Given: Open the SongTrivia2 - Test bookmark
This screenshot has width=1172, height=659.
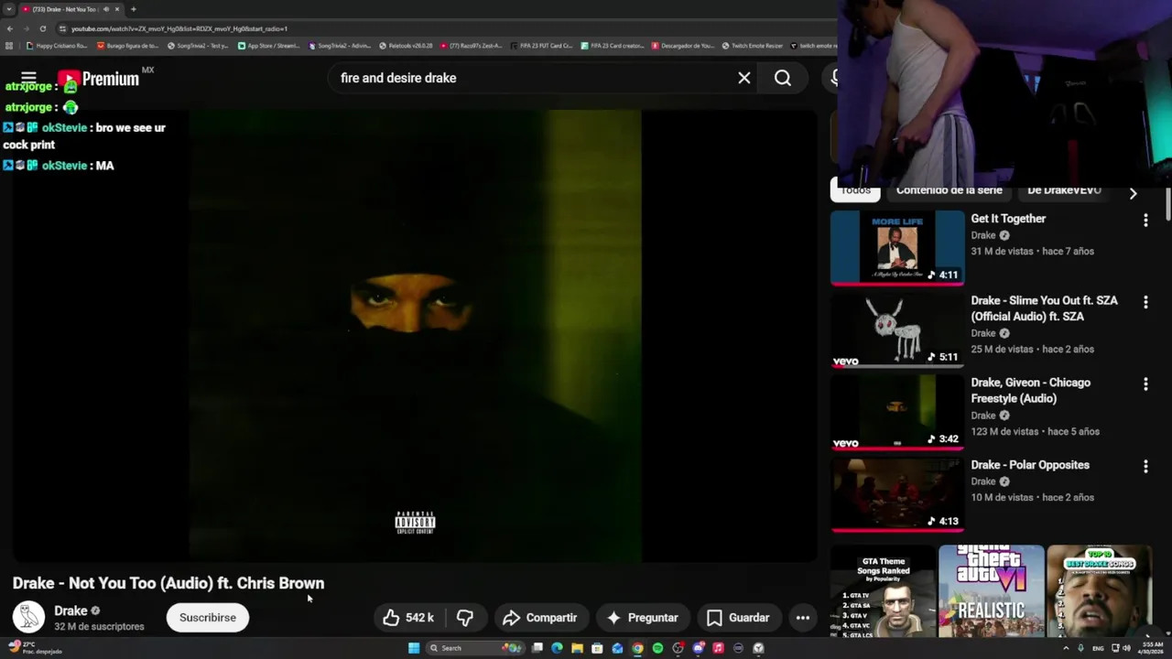Looking at the screenshot, I should click(x=198, y=46).
